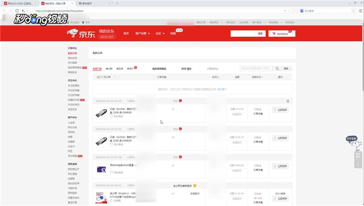Click bookmark star icon in address bar
The height and width of the screenshot is (206, 364).
point(289,11)
